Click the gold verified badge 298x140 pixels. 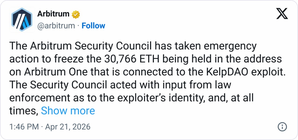coord(75,14)
